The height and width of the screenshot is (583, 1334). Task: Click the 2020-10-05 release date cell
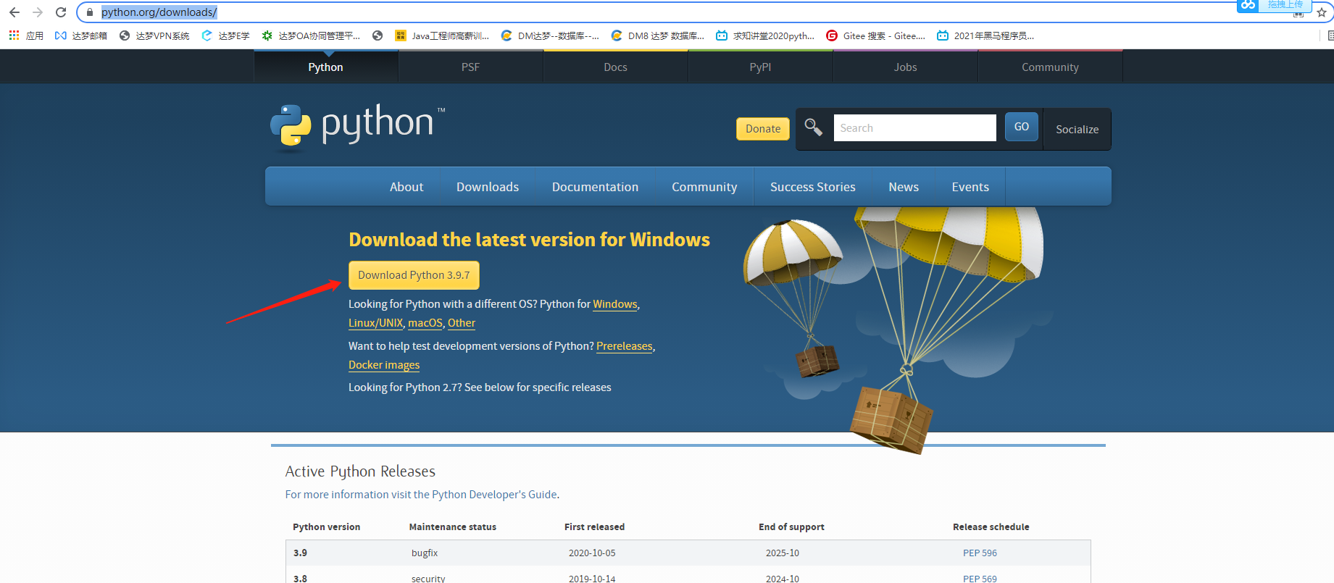pyautogui.click(x=592, y=553)
